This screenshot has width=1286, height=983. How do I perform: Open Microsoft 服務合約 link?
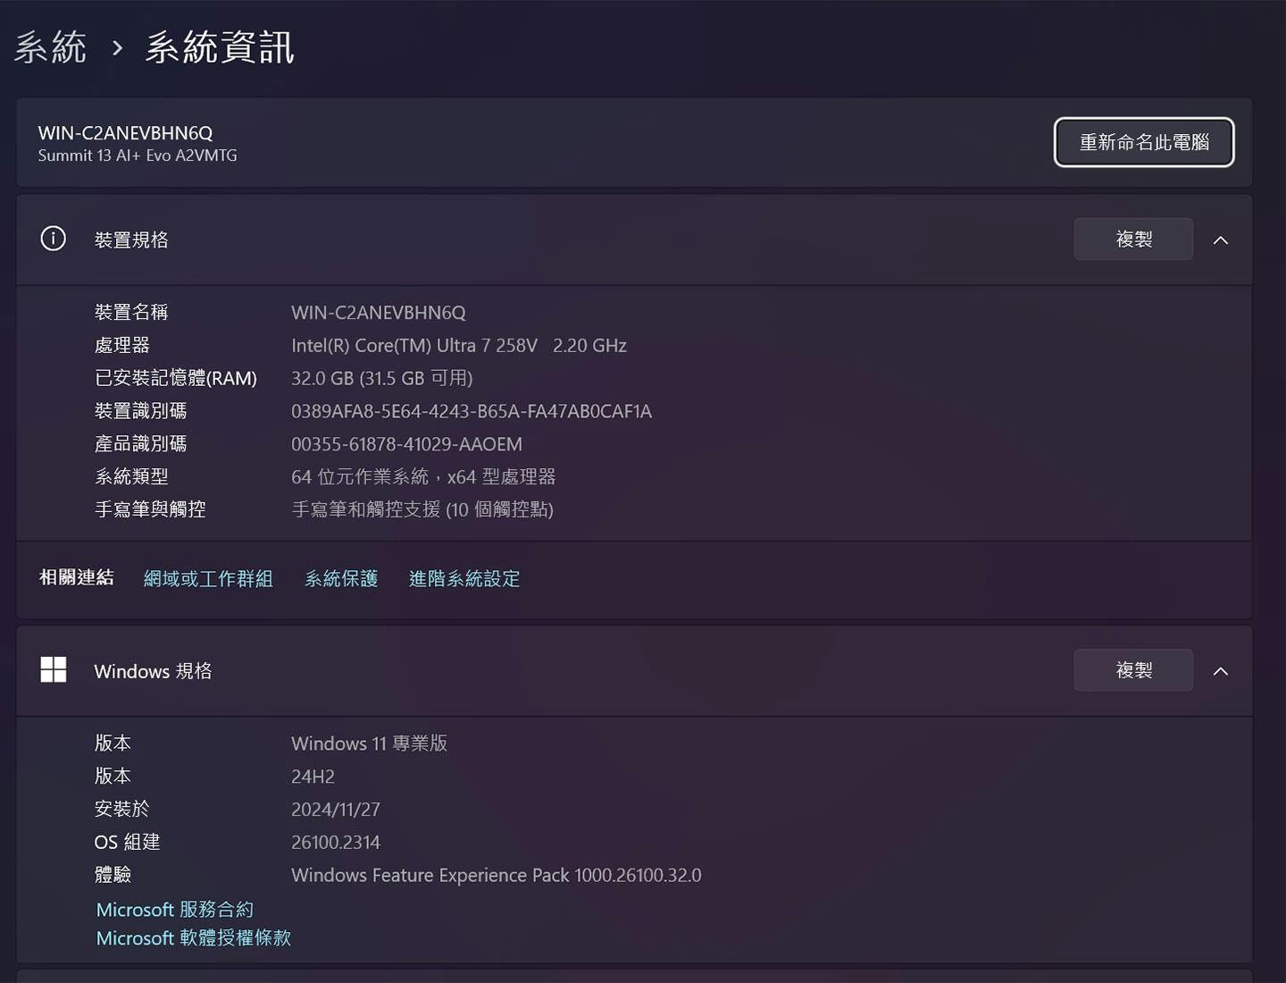(x=175, y=910)
